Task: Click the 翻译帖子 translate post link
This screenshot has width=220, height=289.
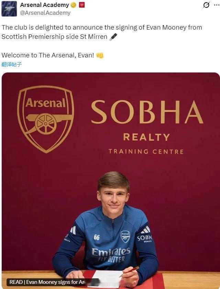Action: click(11, 64)
